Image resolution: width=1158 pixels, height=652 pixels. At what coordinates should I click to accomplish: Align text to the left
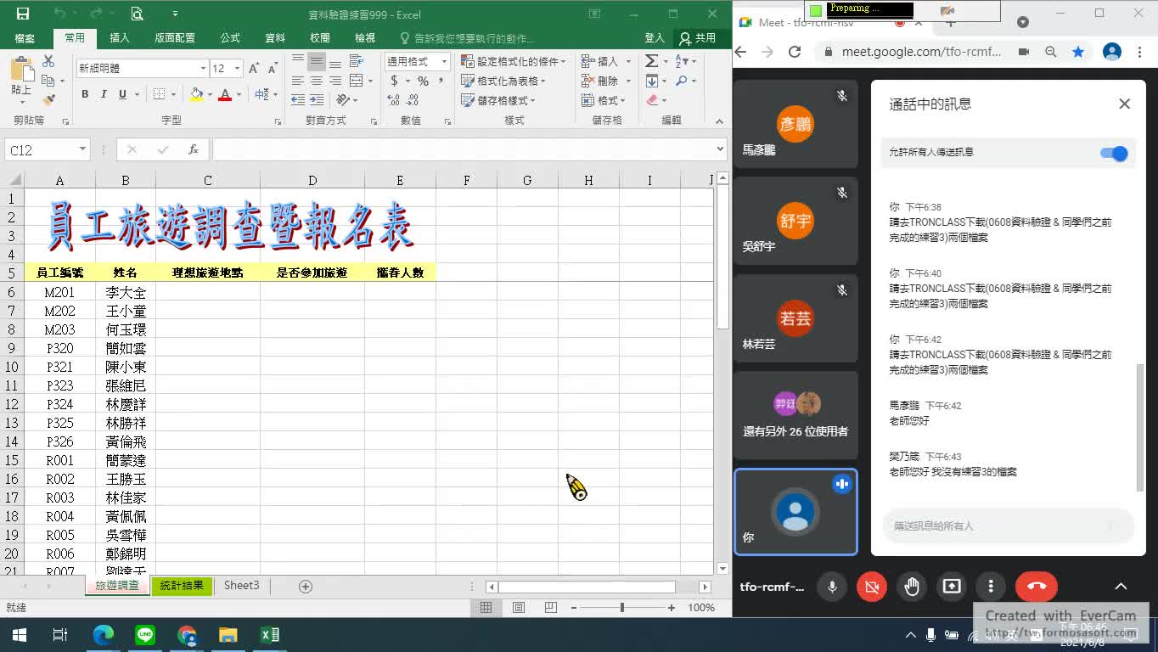click(x=297, y=81)
